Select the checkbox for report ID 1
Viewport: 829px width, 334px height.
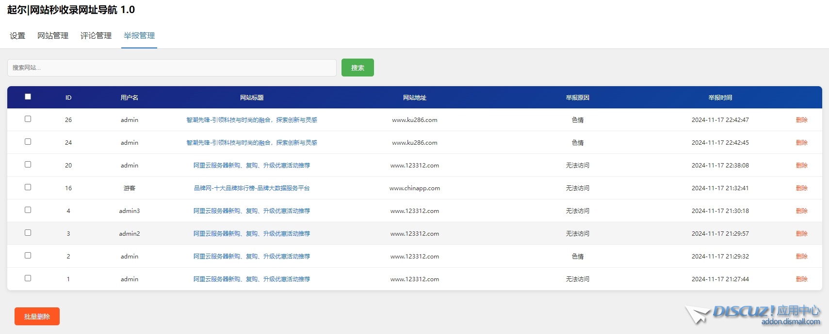[x=28, y=278]
